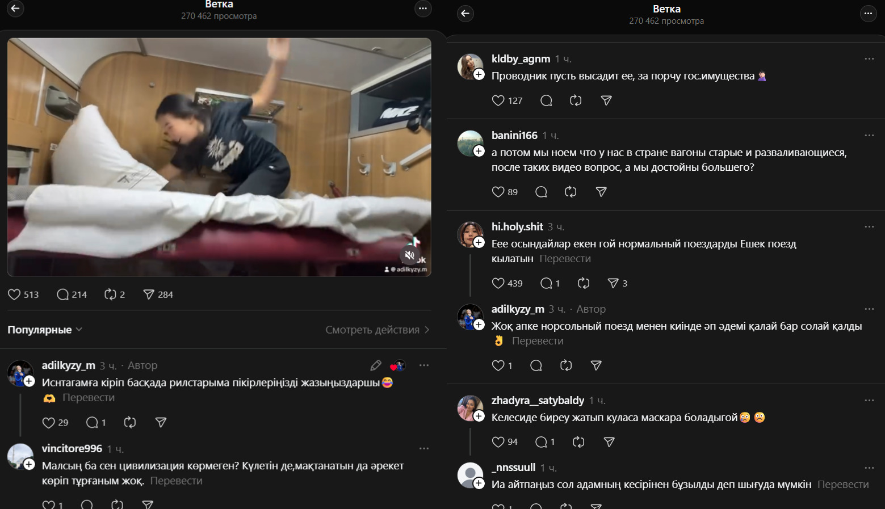The image size is (885, 509).
Task: Repost the main video post
Action: (110, 295)
